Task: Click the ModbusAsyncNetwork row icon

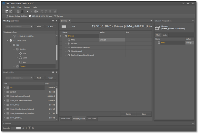Action: pos(69,48)
